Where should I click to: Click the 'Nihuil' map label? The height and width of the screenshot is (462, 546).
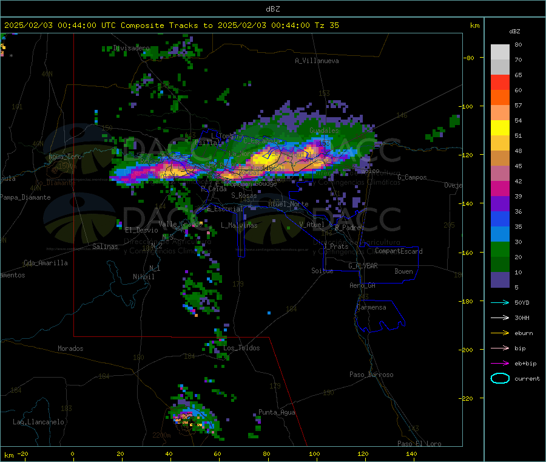pyautogui.click(x=143, y=277)
